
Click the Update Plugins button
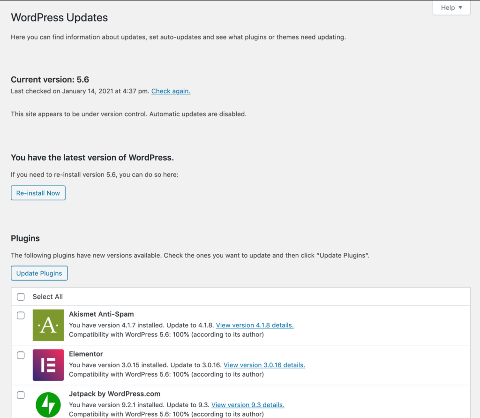click(39, 273)
